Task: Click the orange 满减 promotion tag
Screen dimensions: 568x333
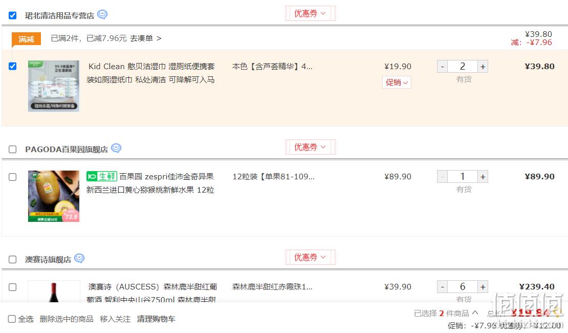Action: [26, 39]
